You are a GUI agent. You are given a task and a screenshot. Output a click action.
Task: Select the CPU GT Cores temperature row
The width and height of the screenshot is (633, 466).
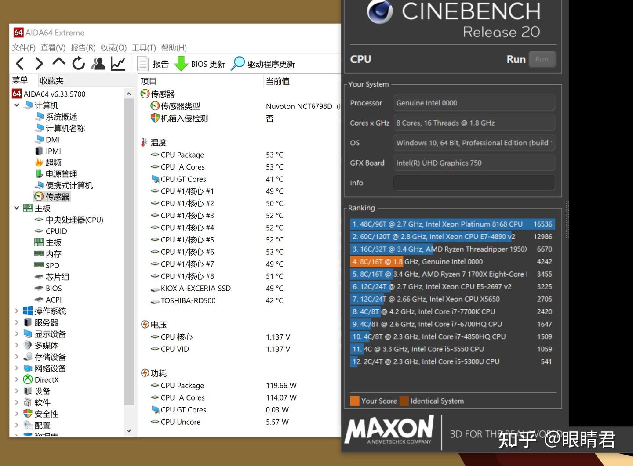tap(178, 179)
